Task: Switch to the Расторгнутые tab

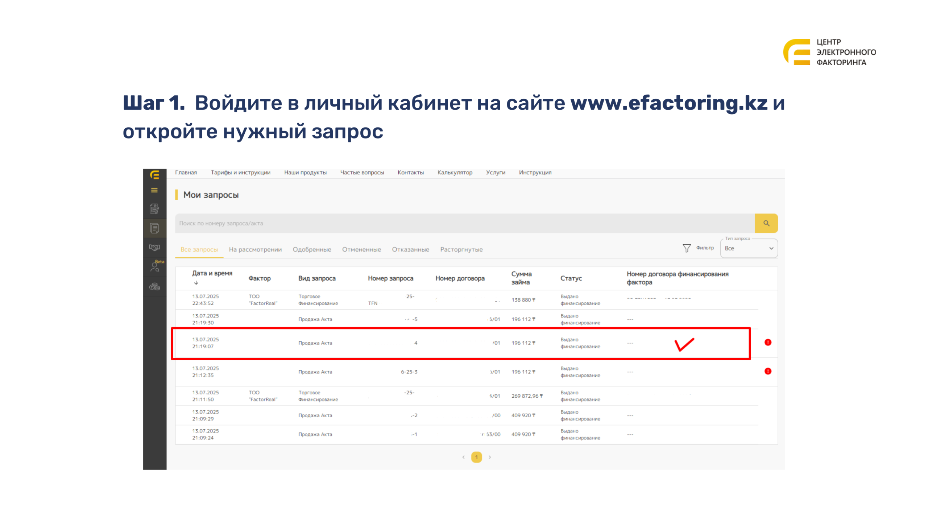Action: pyautogui.click(x=461, y=249)
